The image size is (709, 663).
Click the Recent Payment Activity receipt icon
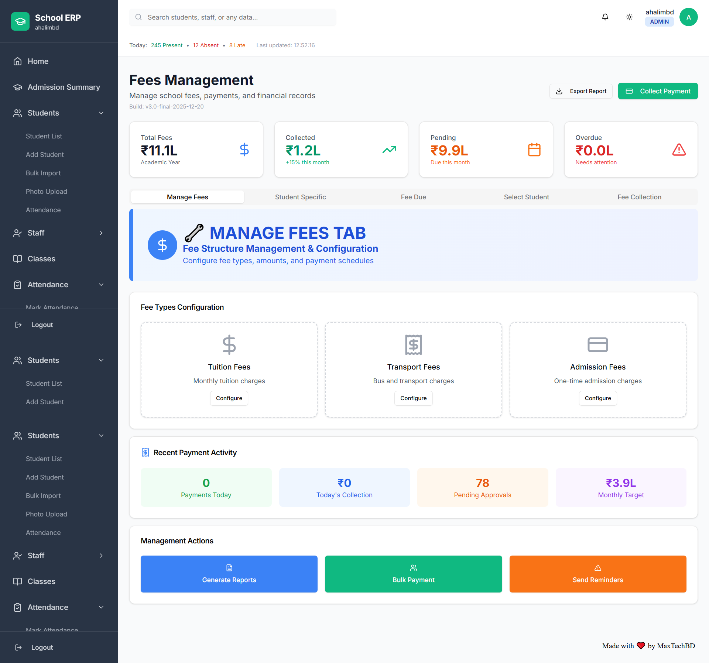tap(145, 453)
